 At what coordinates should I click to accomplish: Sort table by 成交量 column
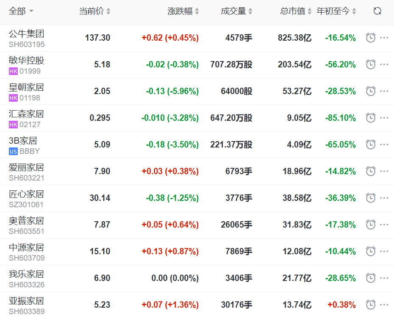[236, 11]
